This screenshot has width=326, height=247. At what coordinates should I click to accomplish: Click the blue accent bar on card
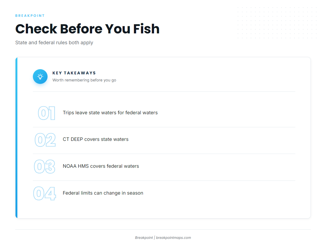coord(16,138)
